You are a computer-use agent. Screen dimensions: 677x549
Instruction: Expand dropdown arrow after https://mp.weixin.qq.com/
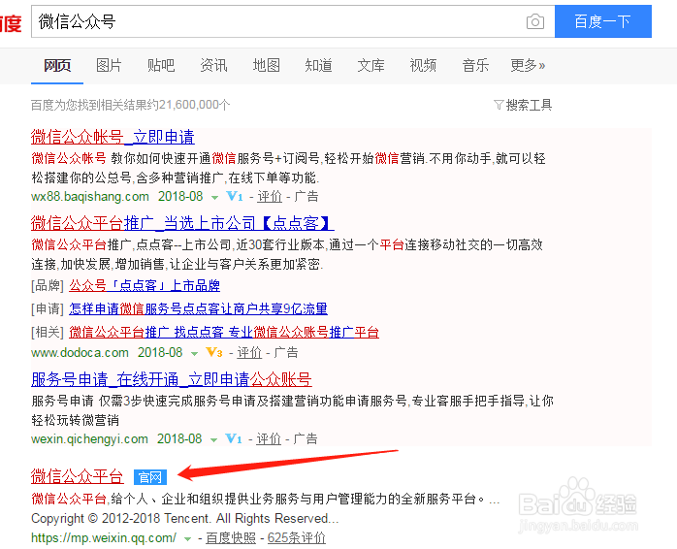[187, 538]
